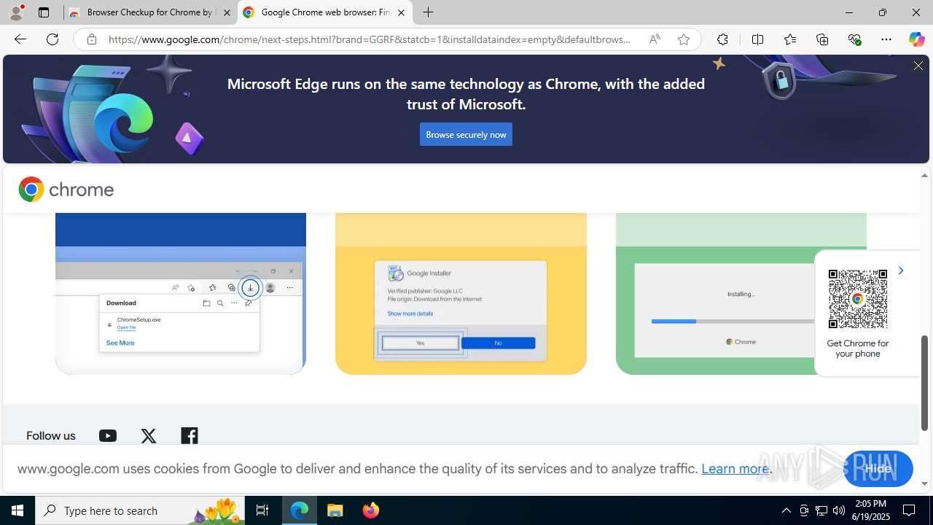Click the taskbar search box
This screenshot has height=525, width=933.
[x=140, y=510]
